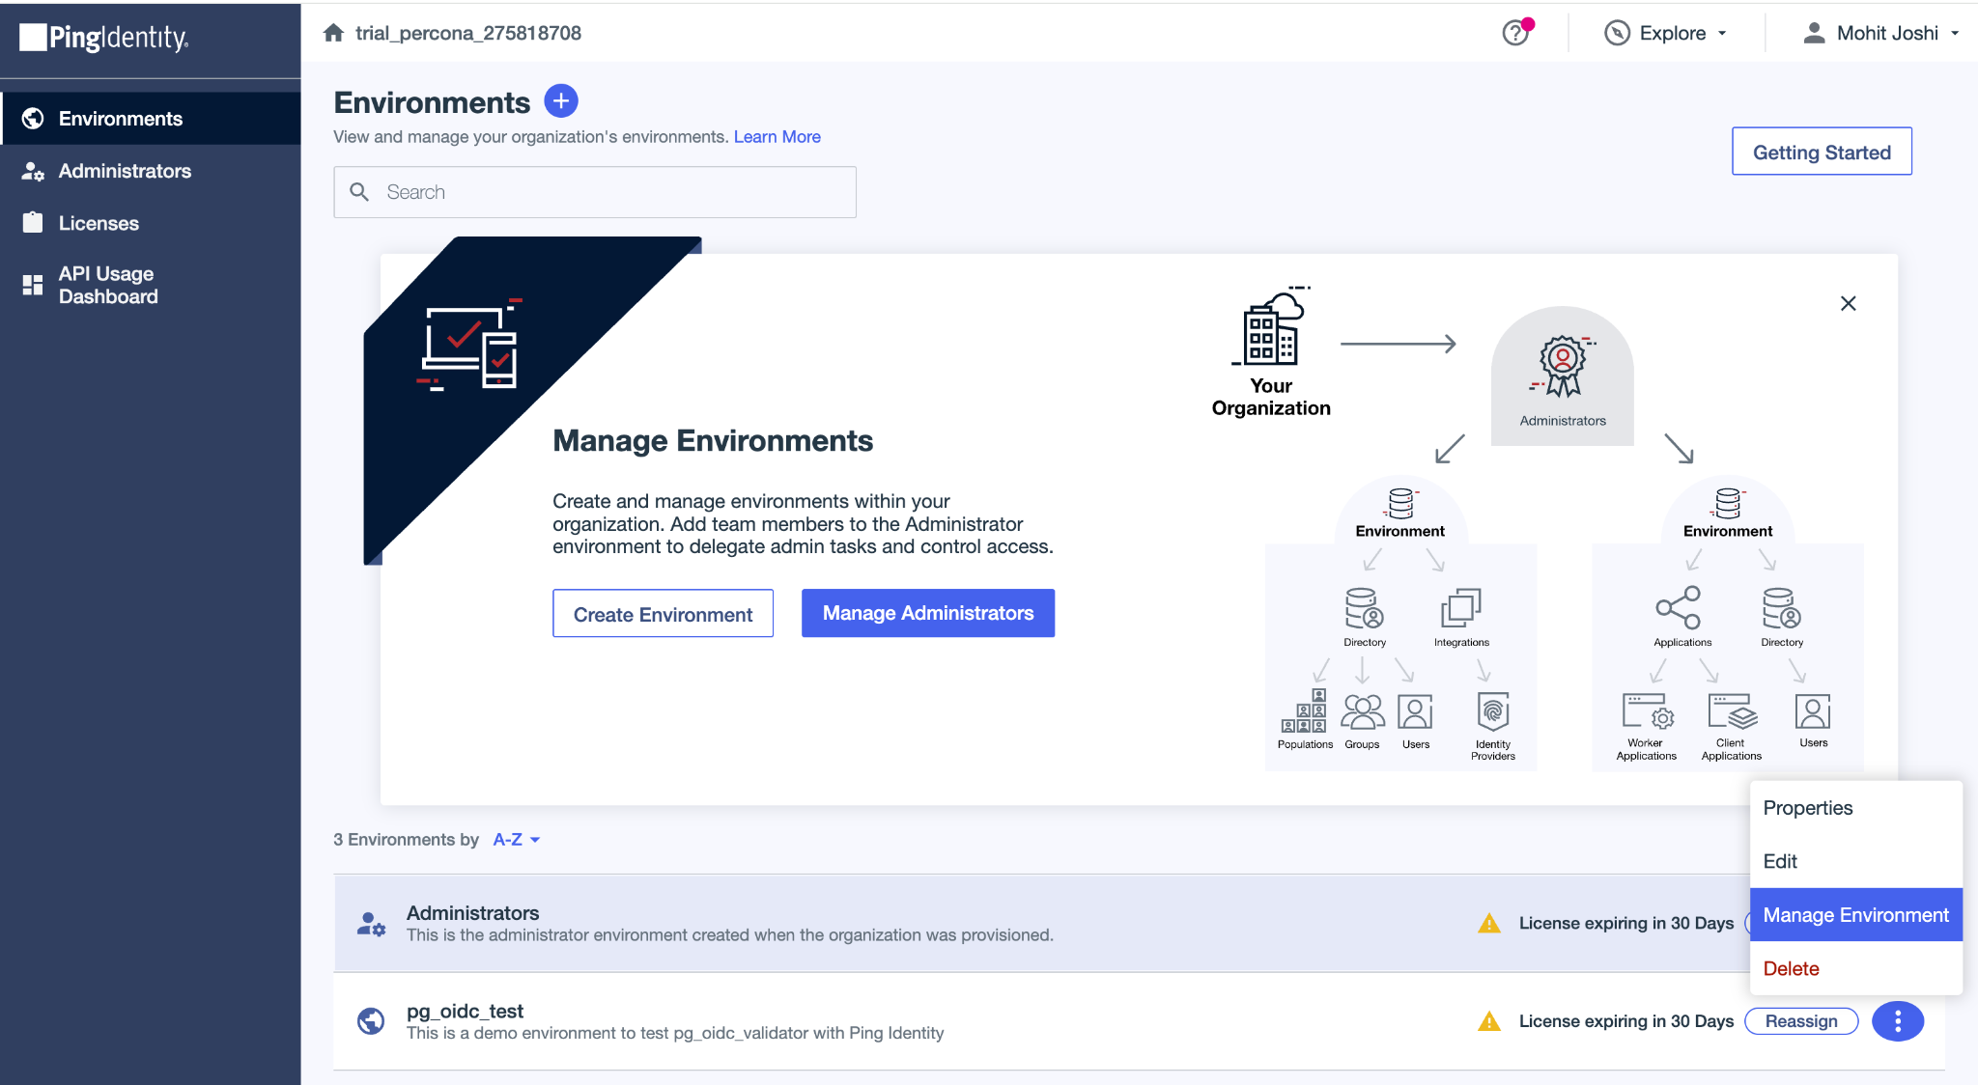Add a new environment with plus icon

coord(561,101)
